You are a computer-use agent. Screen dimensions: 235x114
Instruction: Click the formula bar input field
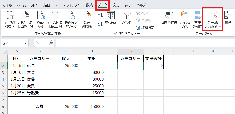pos(143,43)
